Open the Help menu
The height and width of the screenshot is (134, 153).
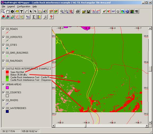tap(35, 7)
